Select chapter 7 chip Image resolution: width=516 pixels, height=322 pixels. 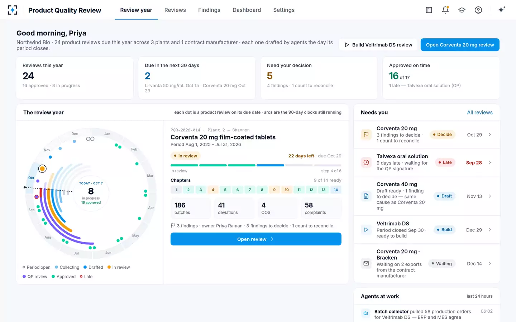[250, 190]
